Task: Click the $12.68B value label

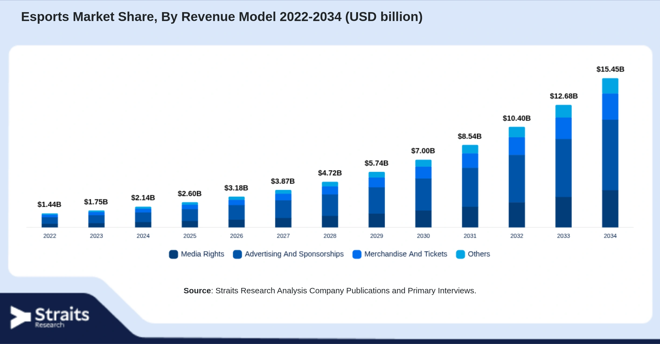Action: click(x=564, y=96)
